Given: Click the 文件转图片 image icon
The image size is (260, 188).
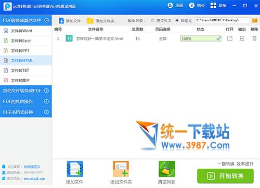Looking at the screenshot, I should click(6, 80).
